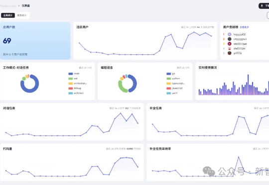Click the download icon in the top-right button

tap(262, 6)
